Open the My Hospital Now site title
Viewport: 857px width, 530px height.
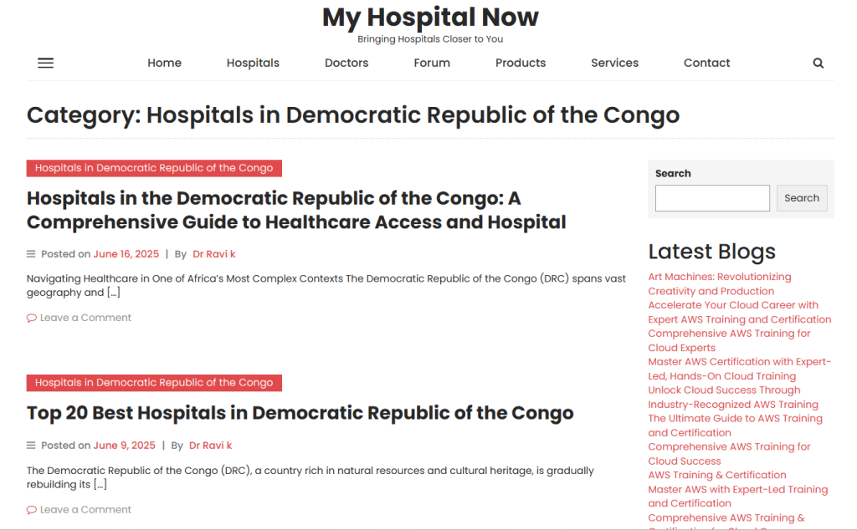point(430,17)
